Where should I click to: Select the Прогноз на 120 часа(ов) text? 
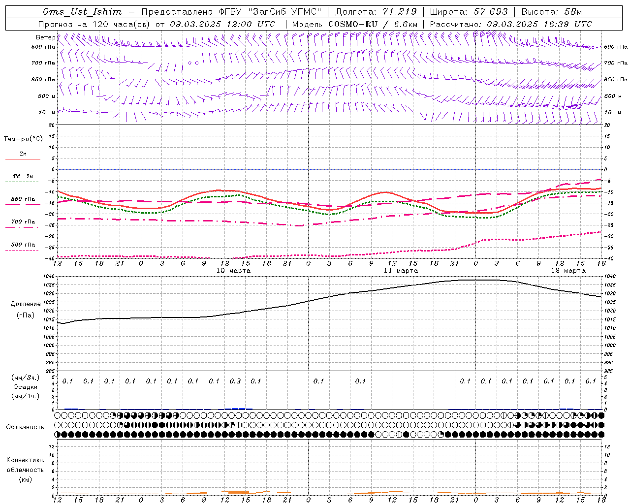pos(95,24)
